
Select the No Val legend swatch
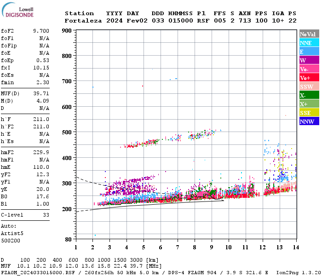click(309, 34)
